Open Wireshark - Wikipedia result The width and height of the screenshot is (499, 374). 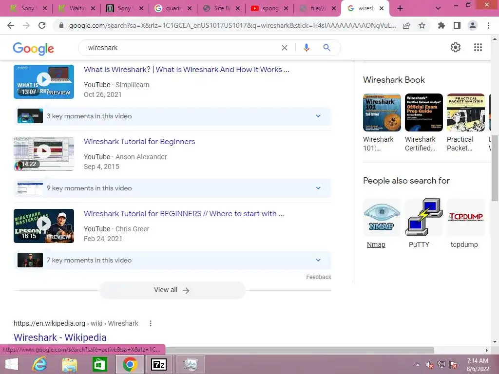[x=60, y=337]
